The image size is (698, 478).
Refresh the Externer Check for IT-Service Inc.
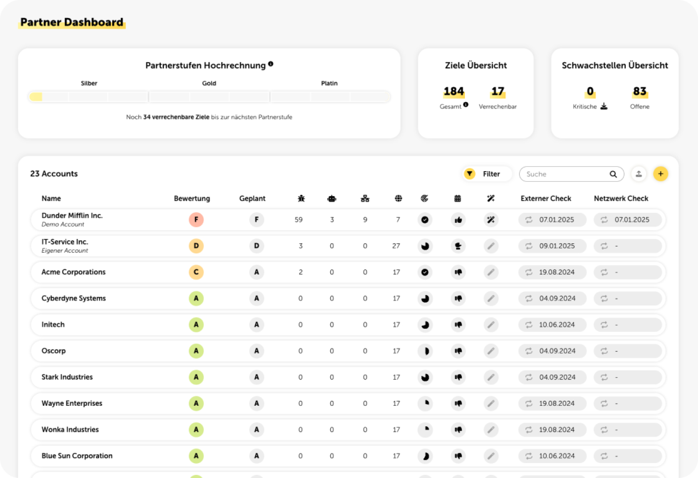coord(528,246)
